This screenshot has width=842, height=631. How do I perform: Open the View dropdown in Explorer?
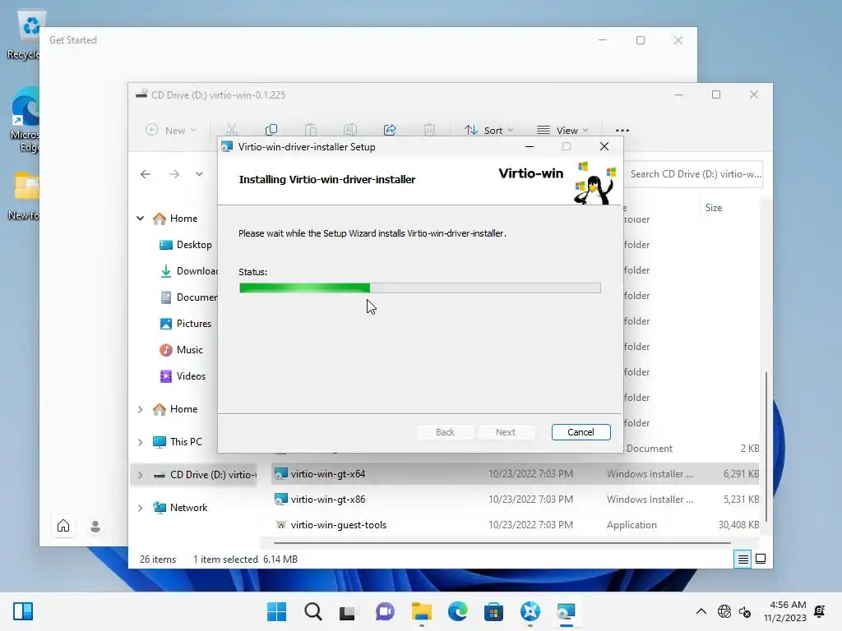point(562,130)
